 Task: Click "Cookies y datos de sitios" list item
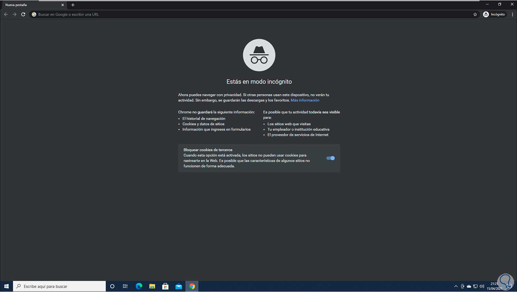(x=203, y=124)
